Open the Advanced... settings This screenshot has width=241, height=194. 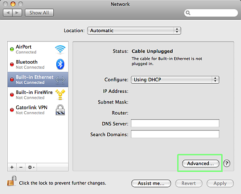(201, 164)
